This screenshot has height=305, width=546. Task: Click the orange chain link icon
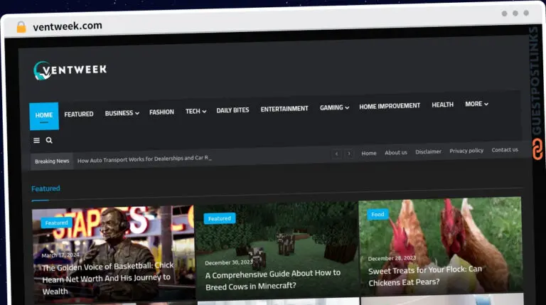537,149
